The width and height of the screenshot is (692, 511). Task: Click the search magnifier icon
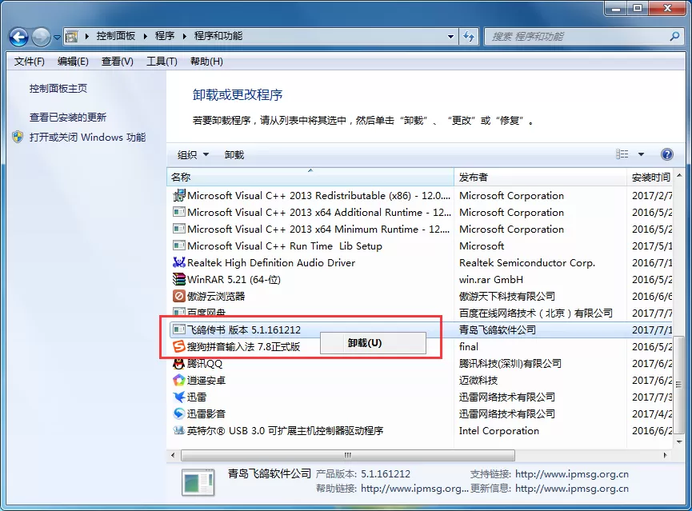(x=674, y=37)
